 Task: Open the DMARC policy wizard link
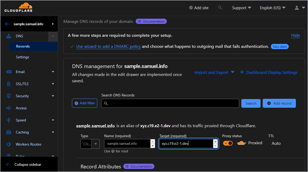(x=109, y=46)
